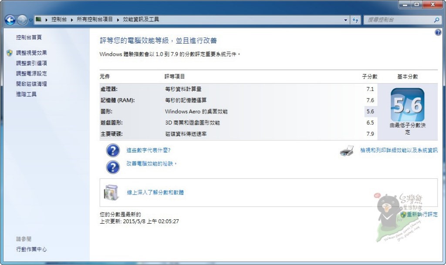
Task: Click the Back navigation arrow button
Action: tap(10, 20)
